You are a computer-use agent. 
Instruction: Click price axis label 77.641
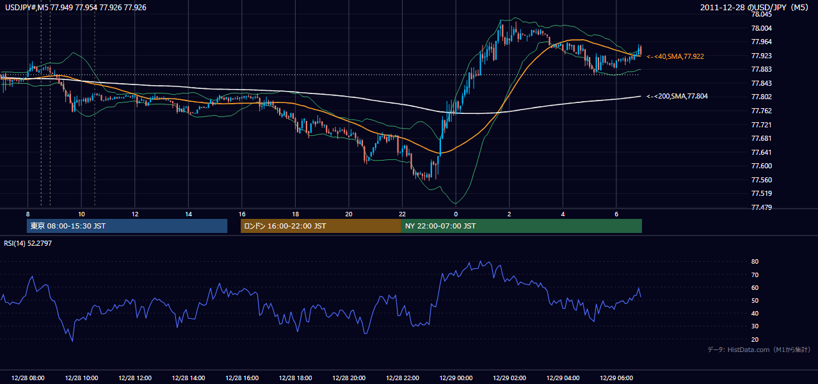(763, 152)
